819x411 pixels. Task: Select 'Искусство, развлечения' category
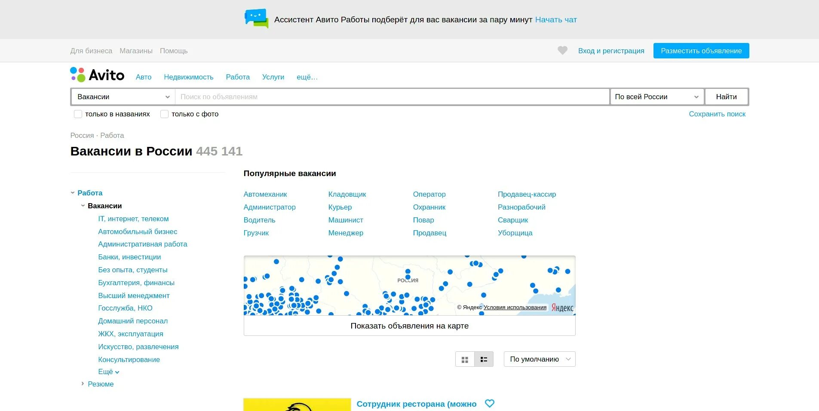pos(138,347)
